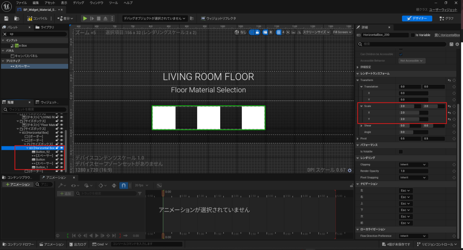Click the Browse to asset icon

click(17, 19)
